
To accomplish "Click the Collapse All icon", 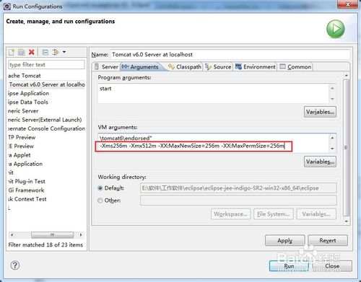I will click(45, 52).
